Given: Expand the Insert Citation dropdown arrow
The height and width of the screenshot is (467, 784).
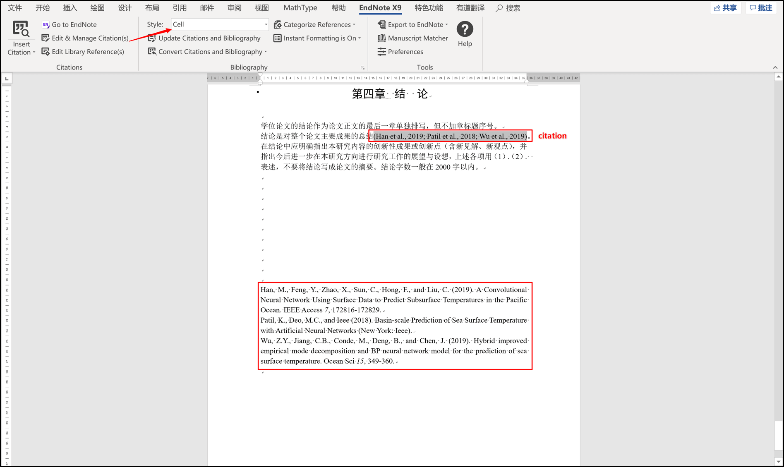Looking at the screenshot, I should pyautogui.click(x=34, y=53).
